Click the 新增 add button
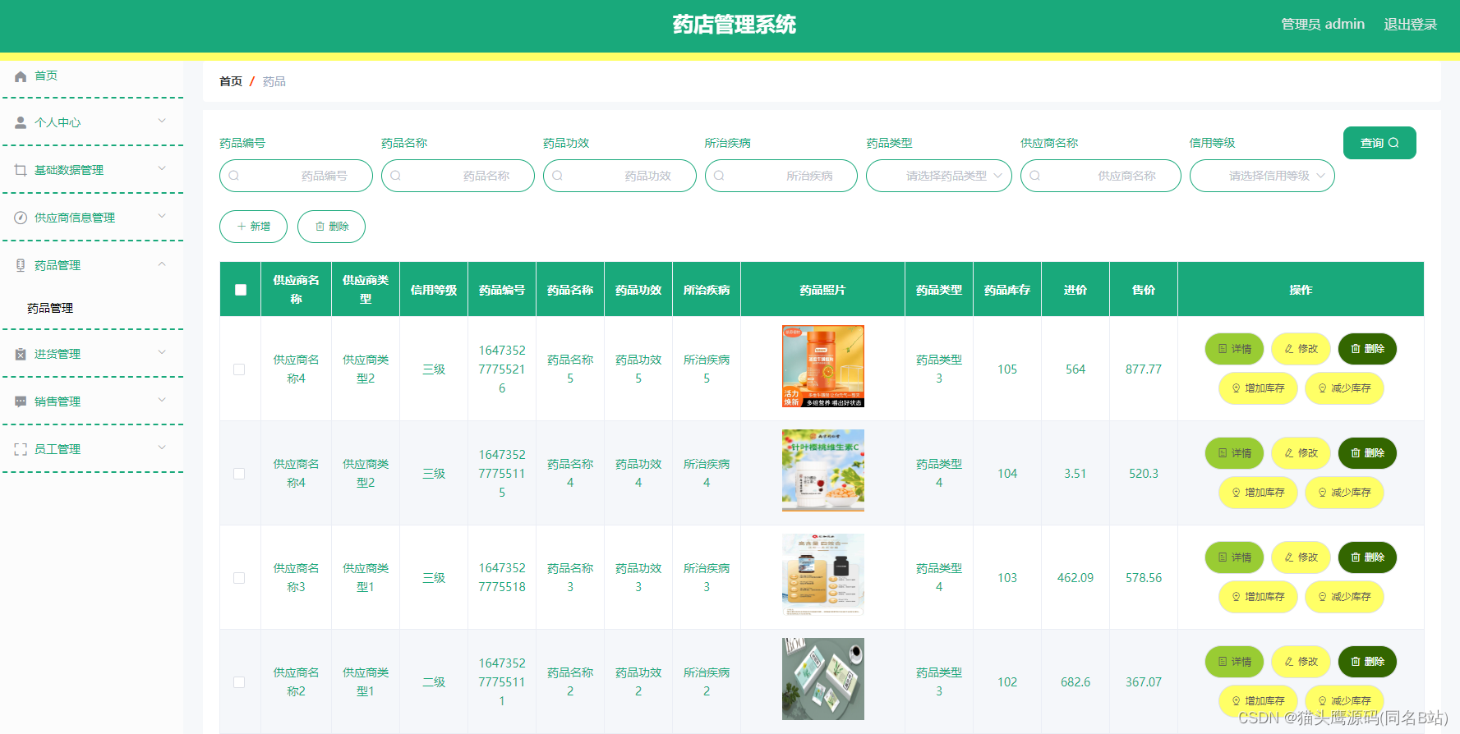The height and width of the screenshot is (734, 1460). tap(253, 227)
